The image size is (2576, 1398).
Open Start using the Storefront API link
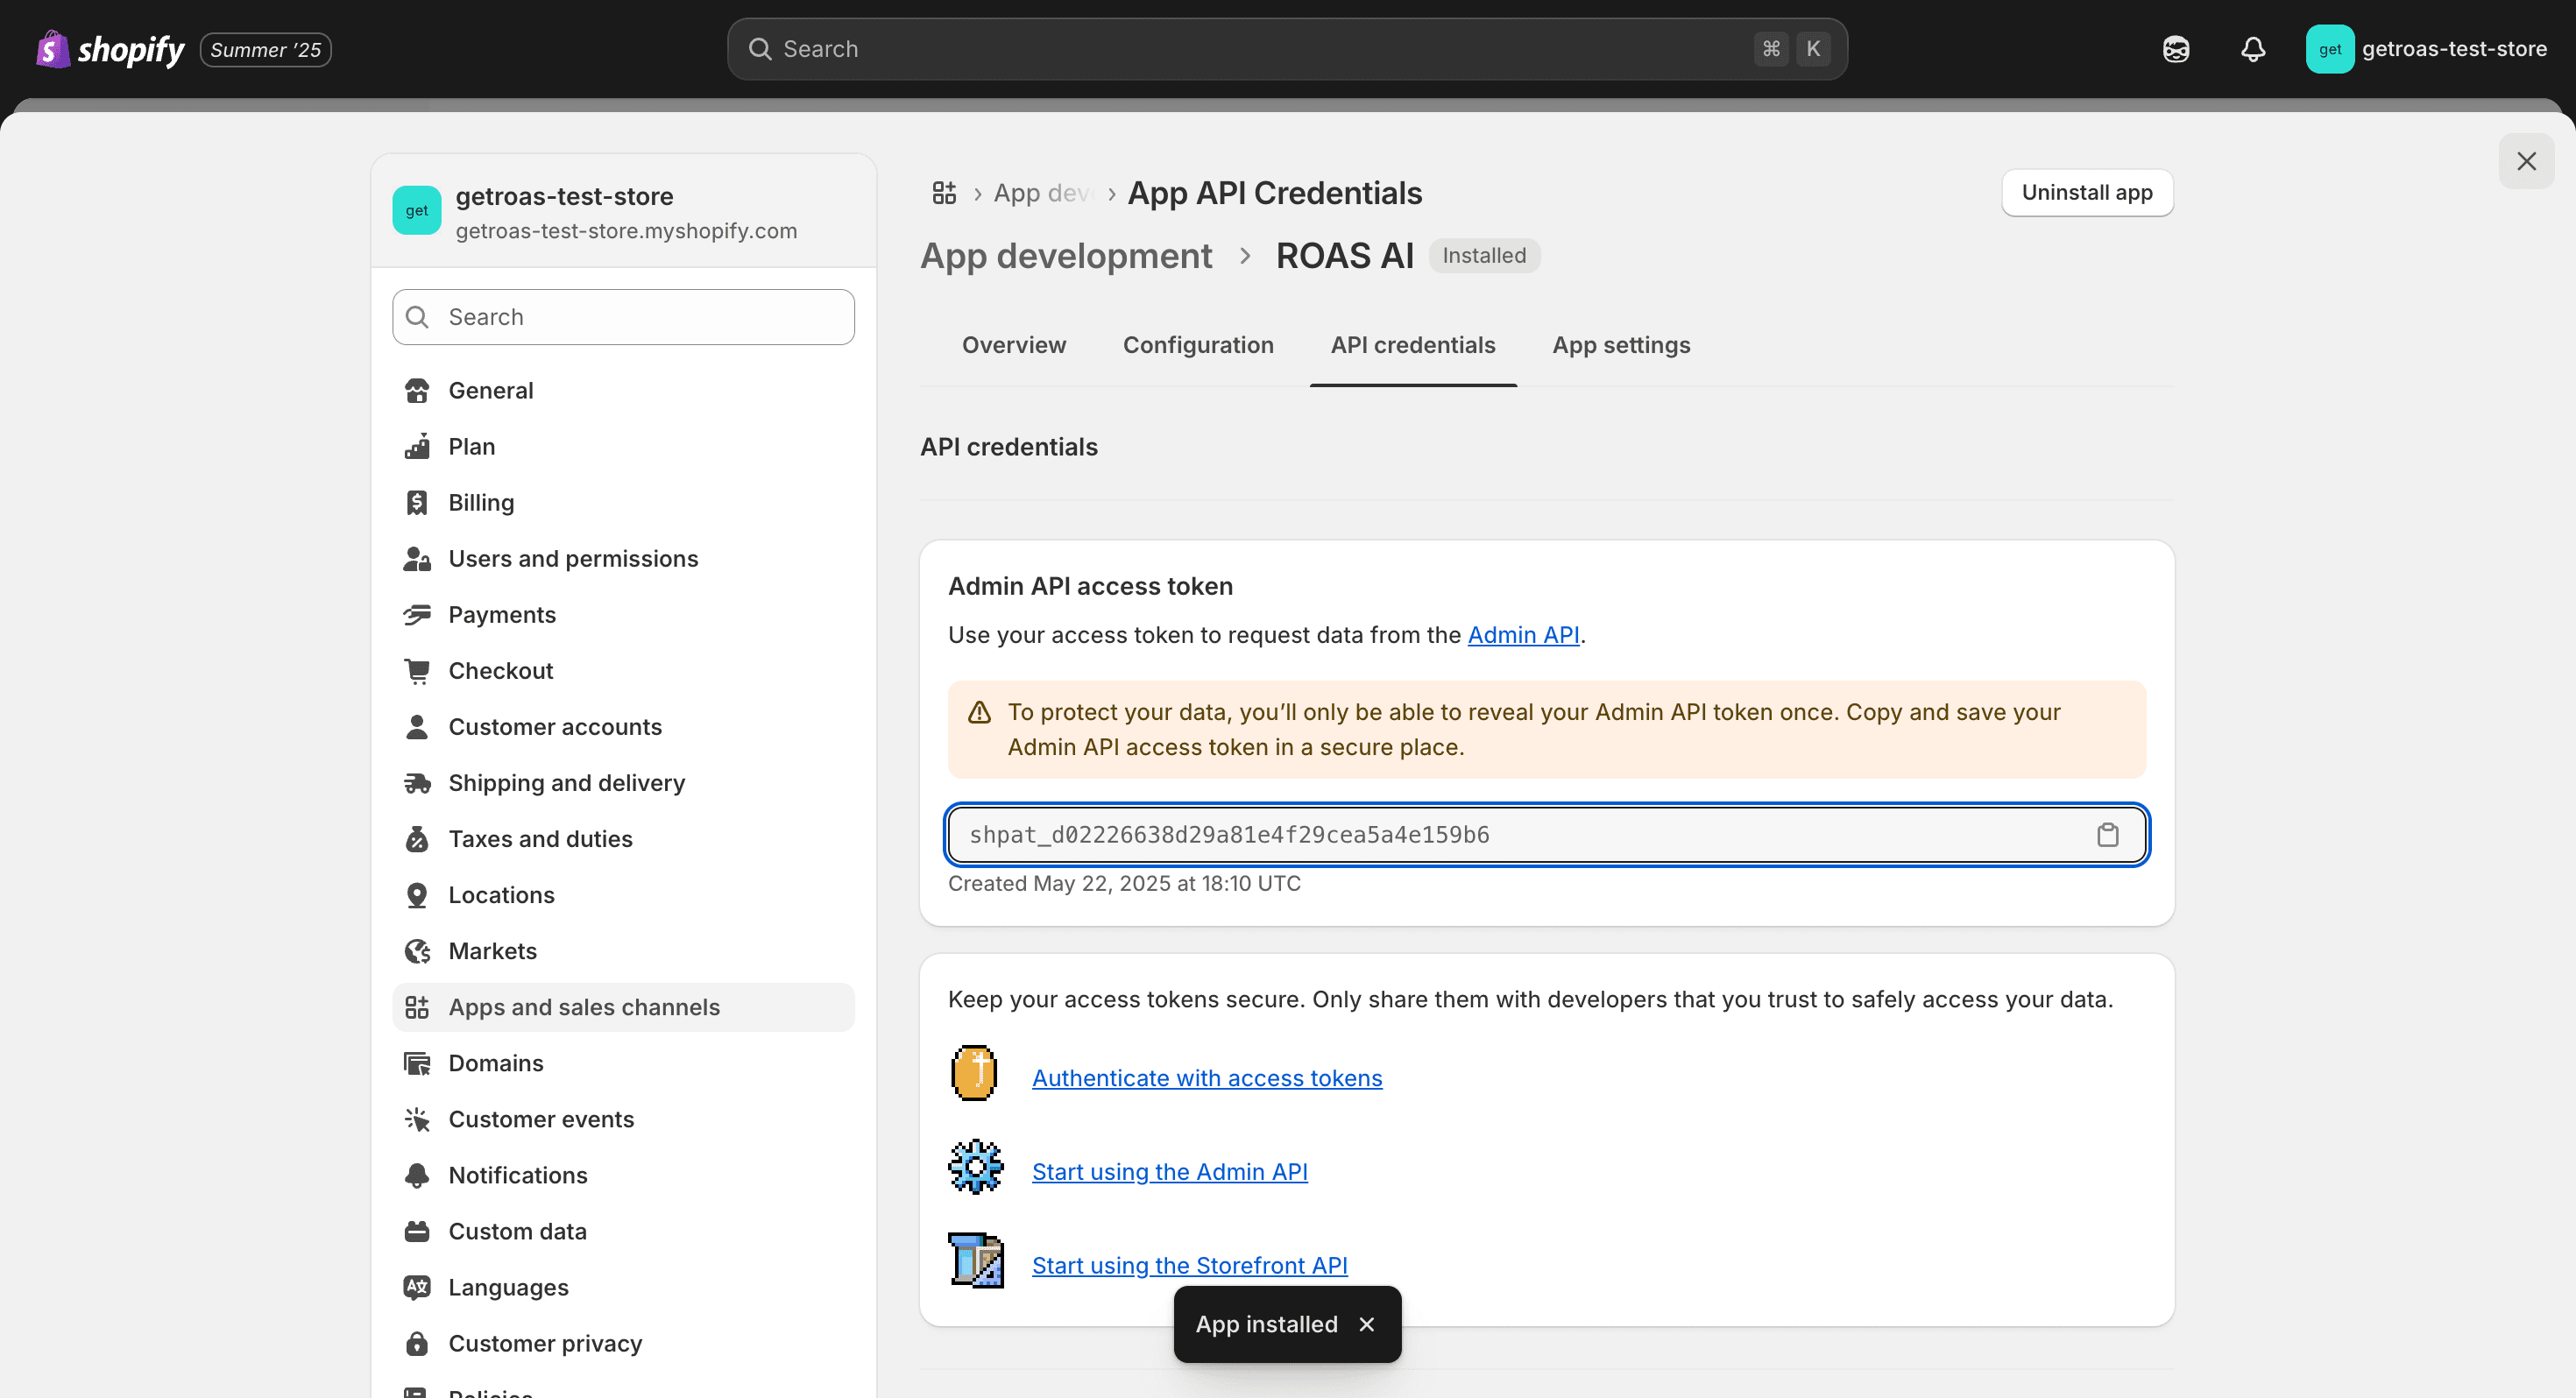[1189, 1265]
